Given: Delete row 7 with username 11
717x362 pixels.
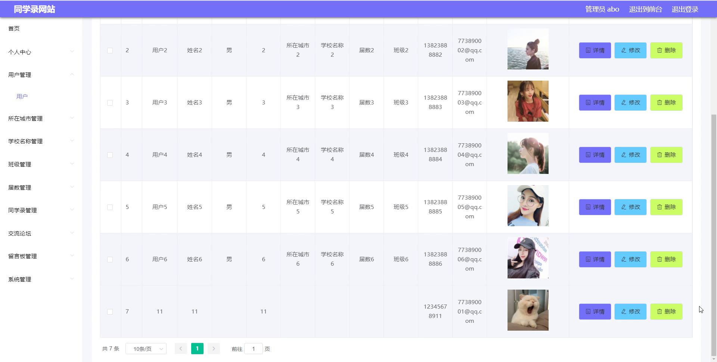Looking at the screenshot, I should (666, 312).
